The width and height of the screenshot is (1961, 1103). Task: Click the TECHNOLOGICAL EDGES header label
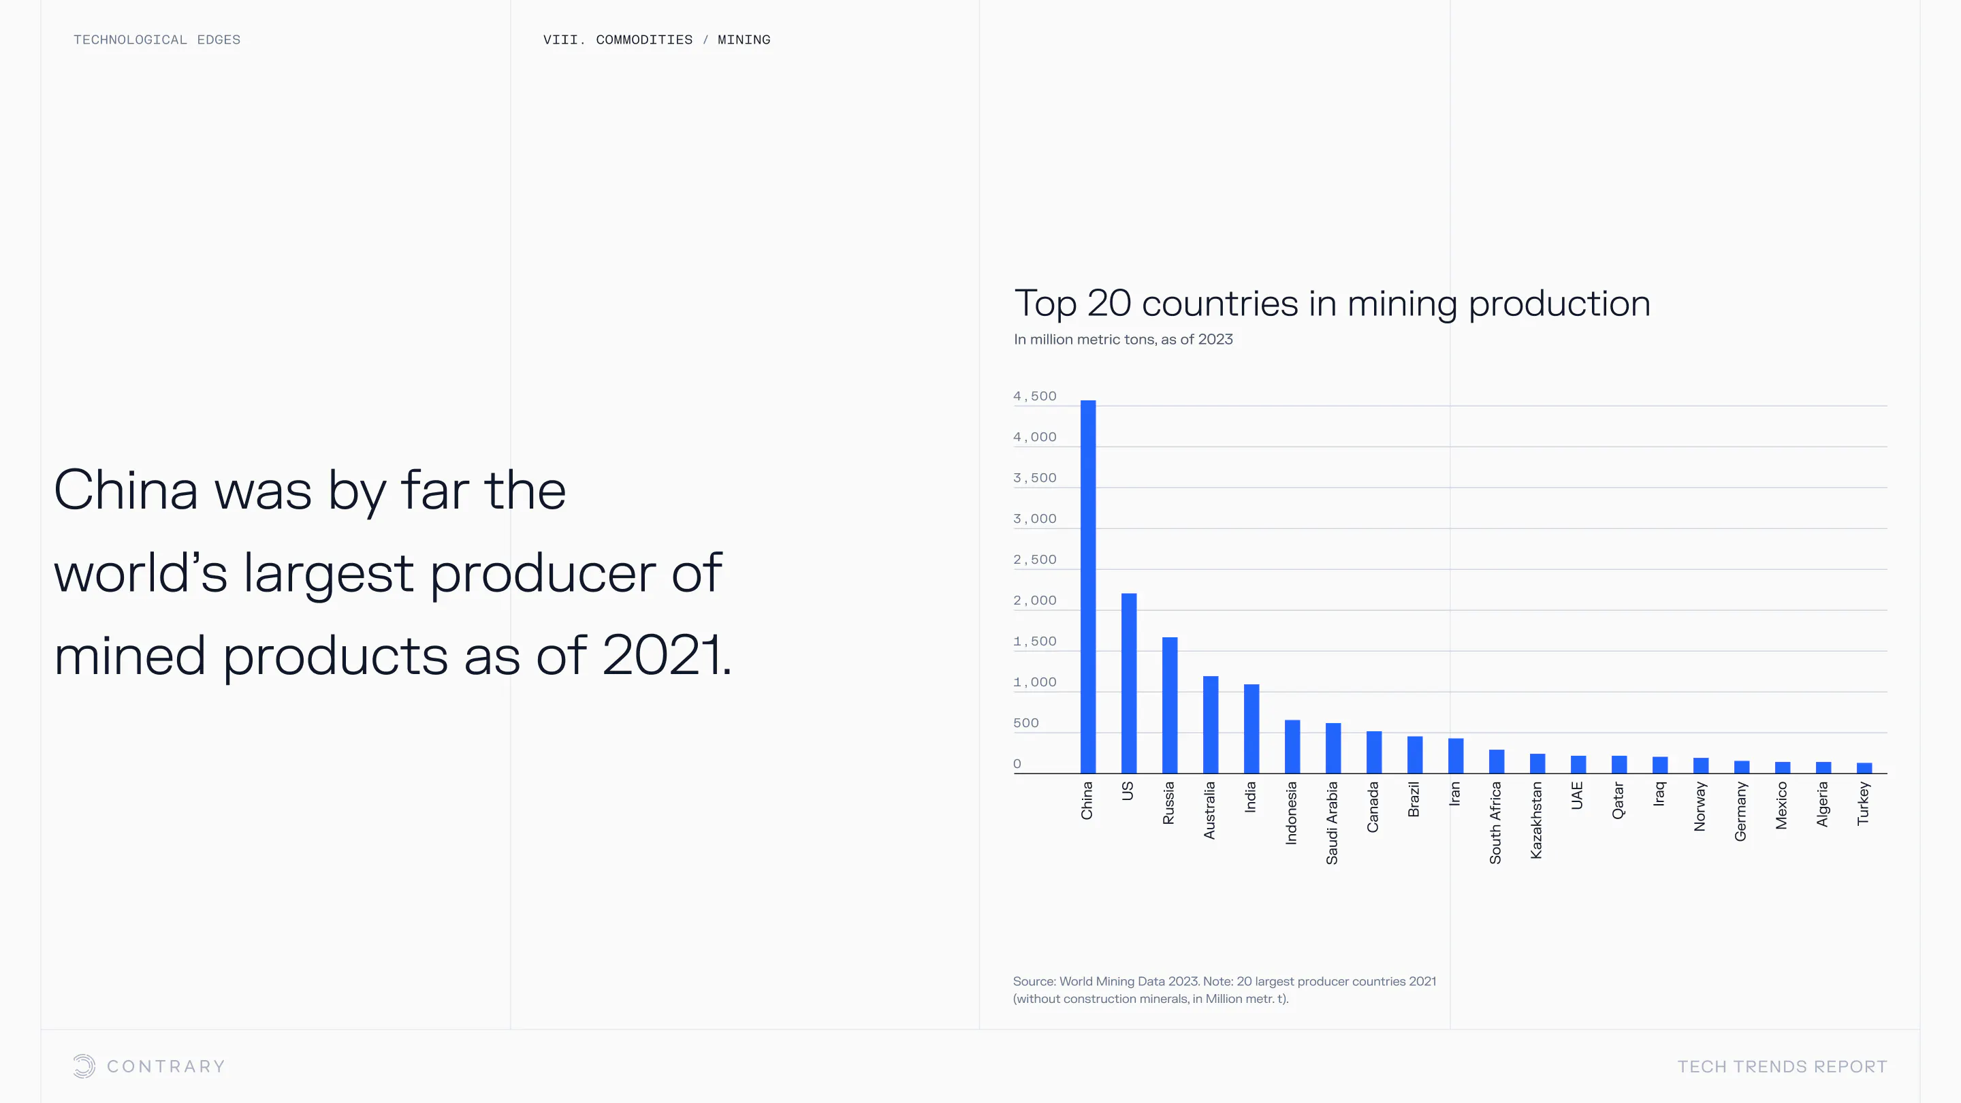(157, 39)
